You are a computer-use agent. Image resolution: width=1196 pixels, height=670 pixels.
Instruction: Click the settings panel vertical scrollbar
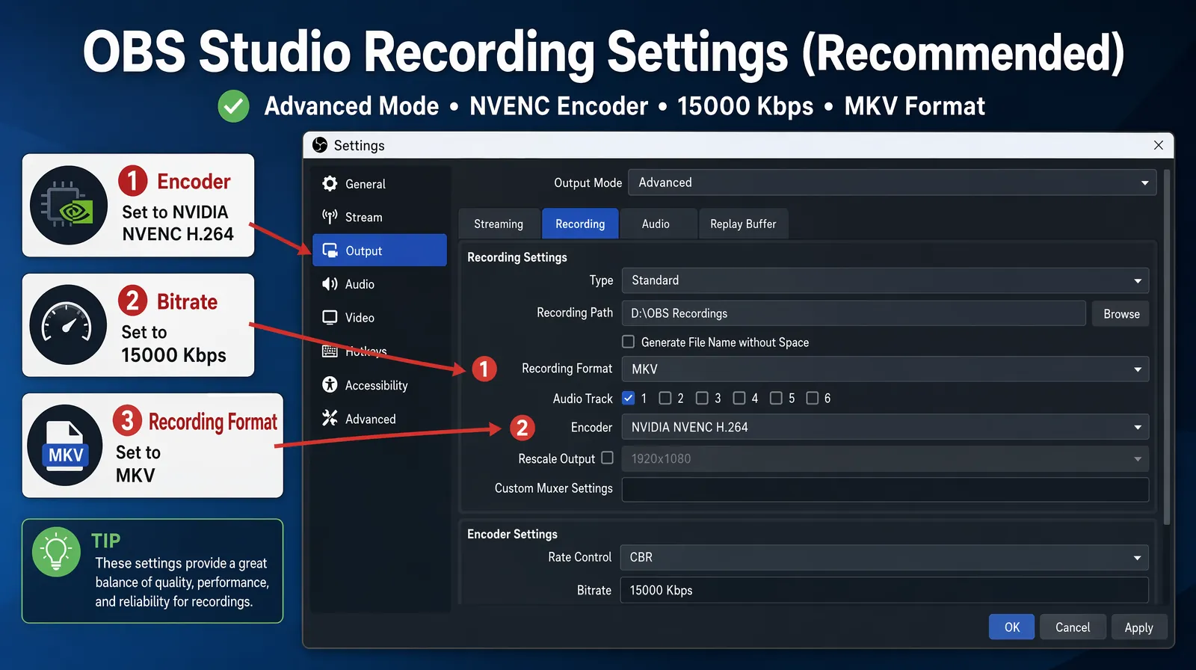(1167, 347)
